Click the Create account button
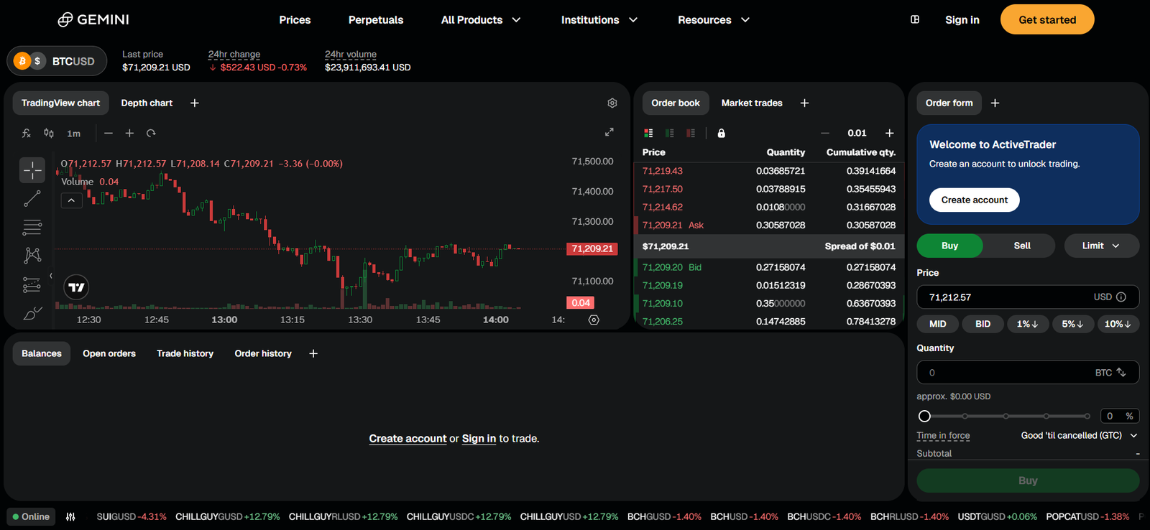 point(975,200)
